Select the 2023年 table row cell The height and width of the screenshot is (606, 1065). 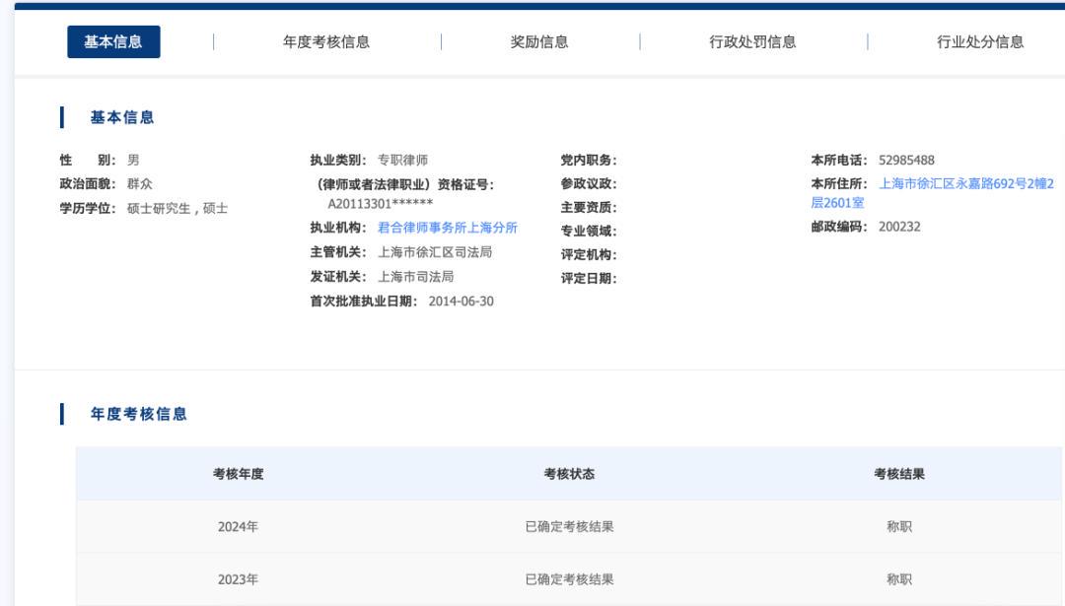[x=239, y=579]
